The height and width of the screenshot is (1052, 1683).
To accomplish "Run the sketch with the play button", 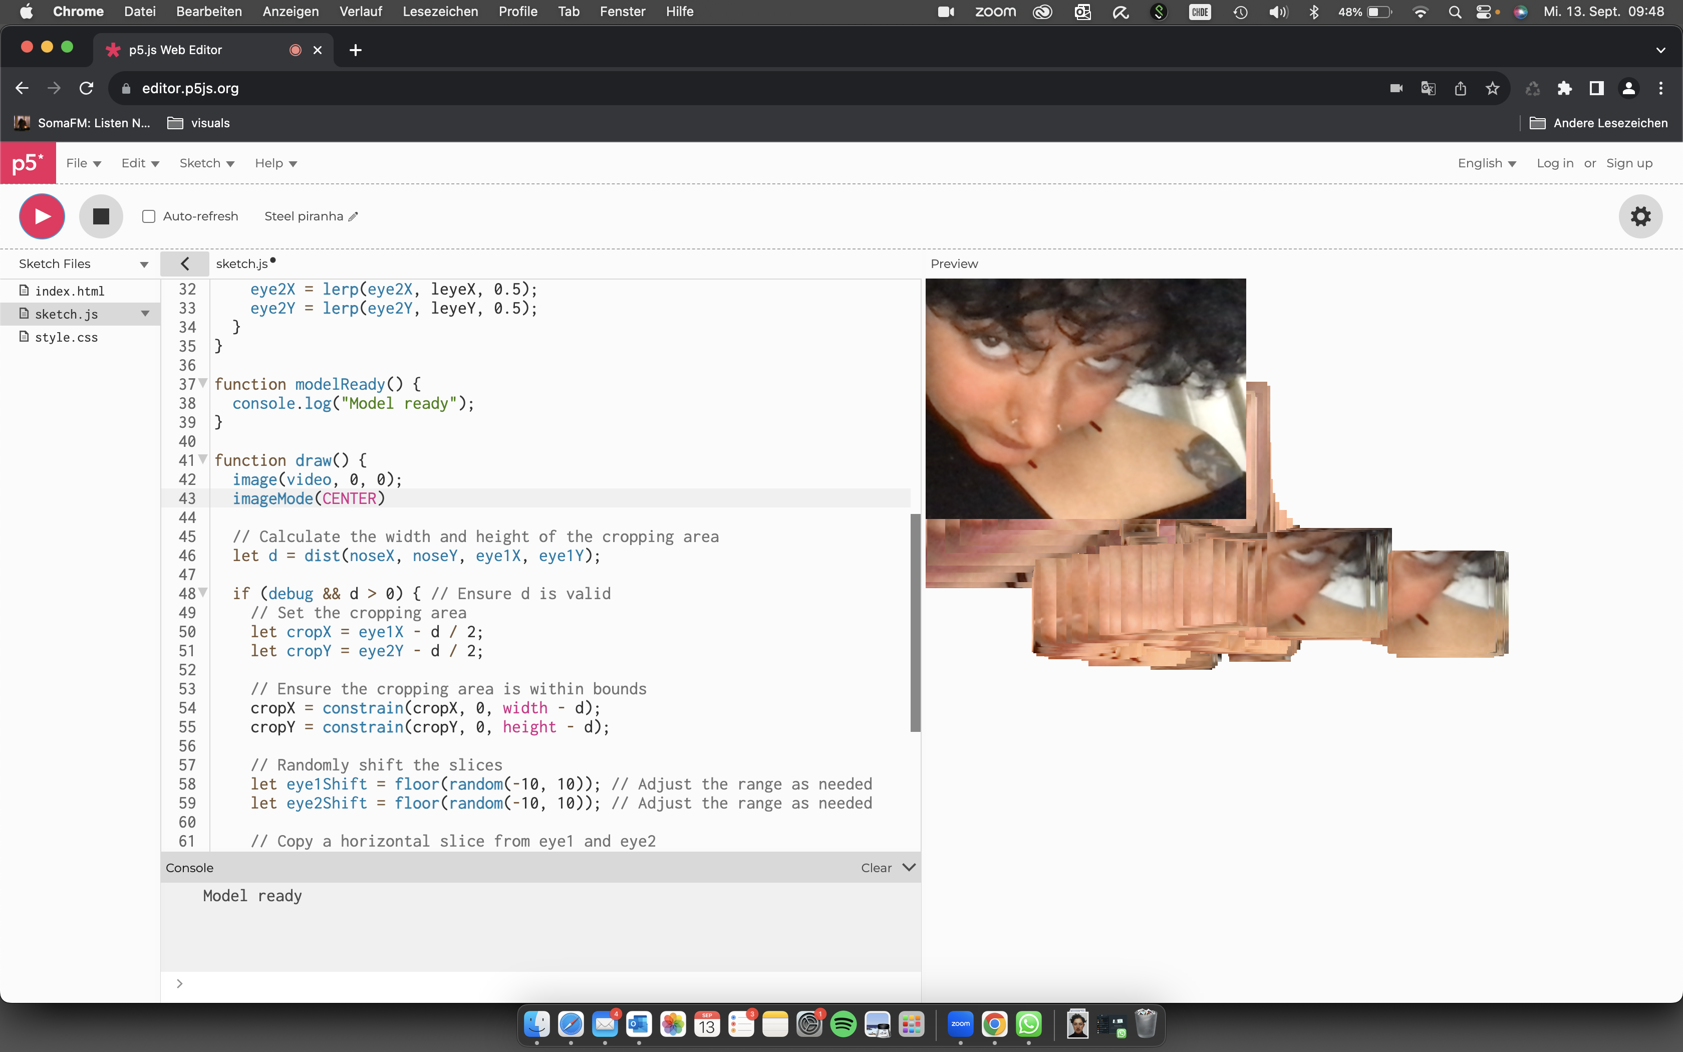I will click(x=42, y=216).
